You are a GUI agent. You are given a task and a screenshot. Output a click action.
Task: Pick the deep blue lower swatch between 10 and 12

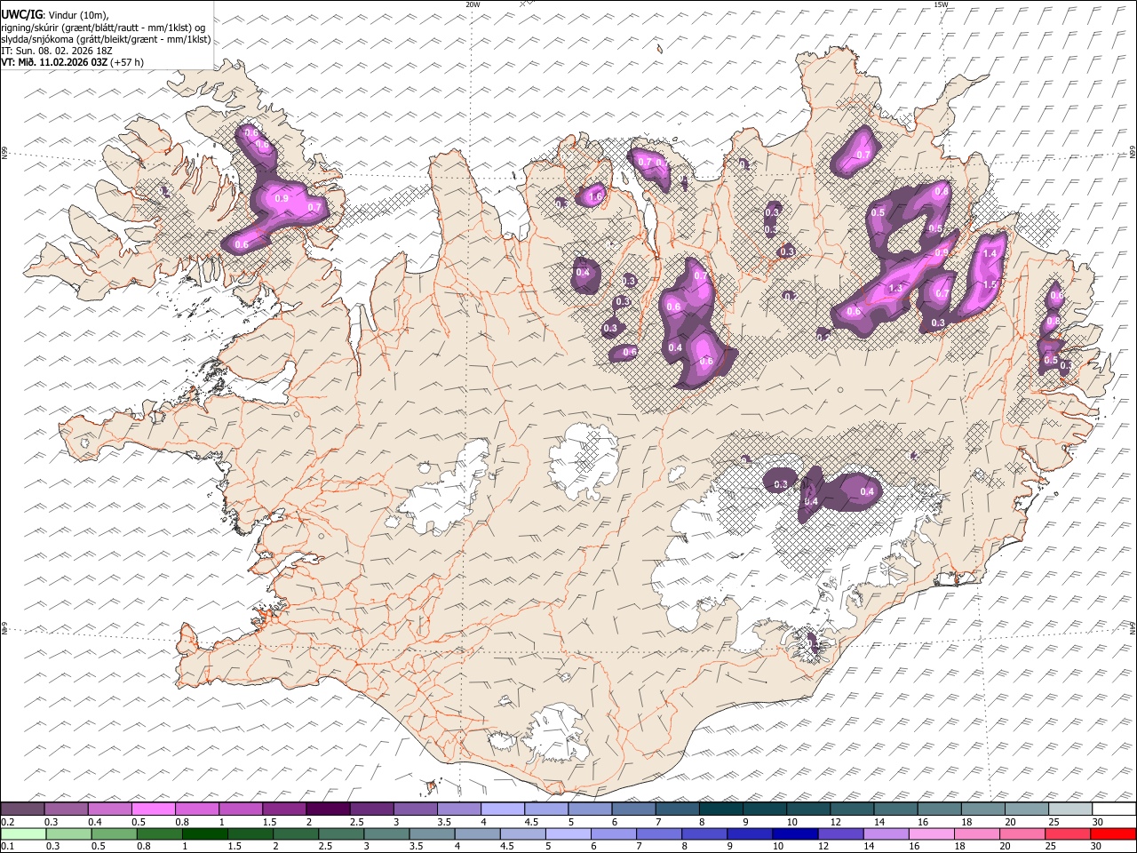click(x=795, y=833)
